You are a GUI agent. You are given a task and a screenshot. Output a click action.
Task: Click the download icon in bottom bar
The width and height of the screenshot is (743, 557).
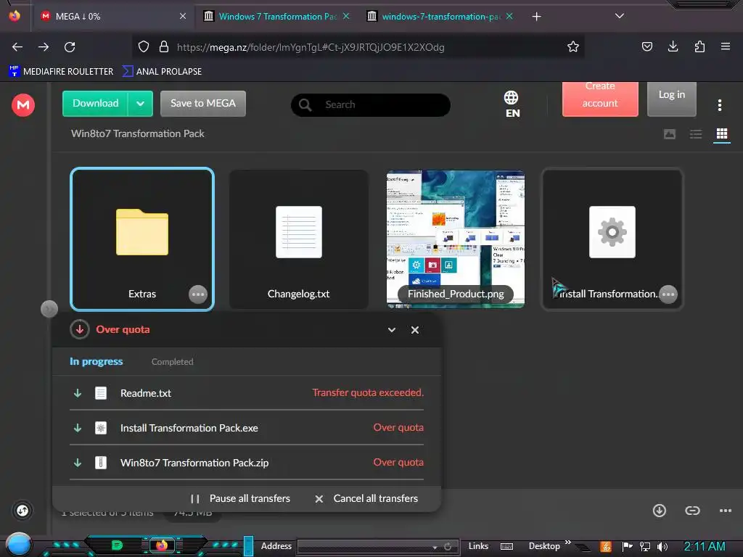[659, 511]
